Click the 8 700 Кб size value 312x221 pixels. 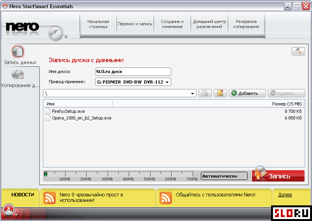(293, 111)
